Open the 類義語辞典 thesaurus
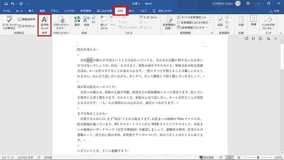284x160 pixels. coord(27,18)
